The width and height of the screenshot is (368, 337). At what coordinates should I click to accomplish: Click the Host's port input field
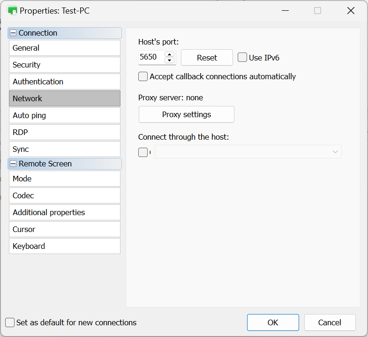pos(151,58)
